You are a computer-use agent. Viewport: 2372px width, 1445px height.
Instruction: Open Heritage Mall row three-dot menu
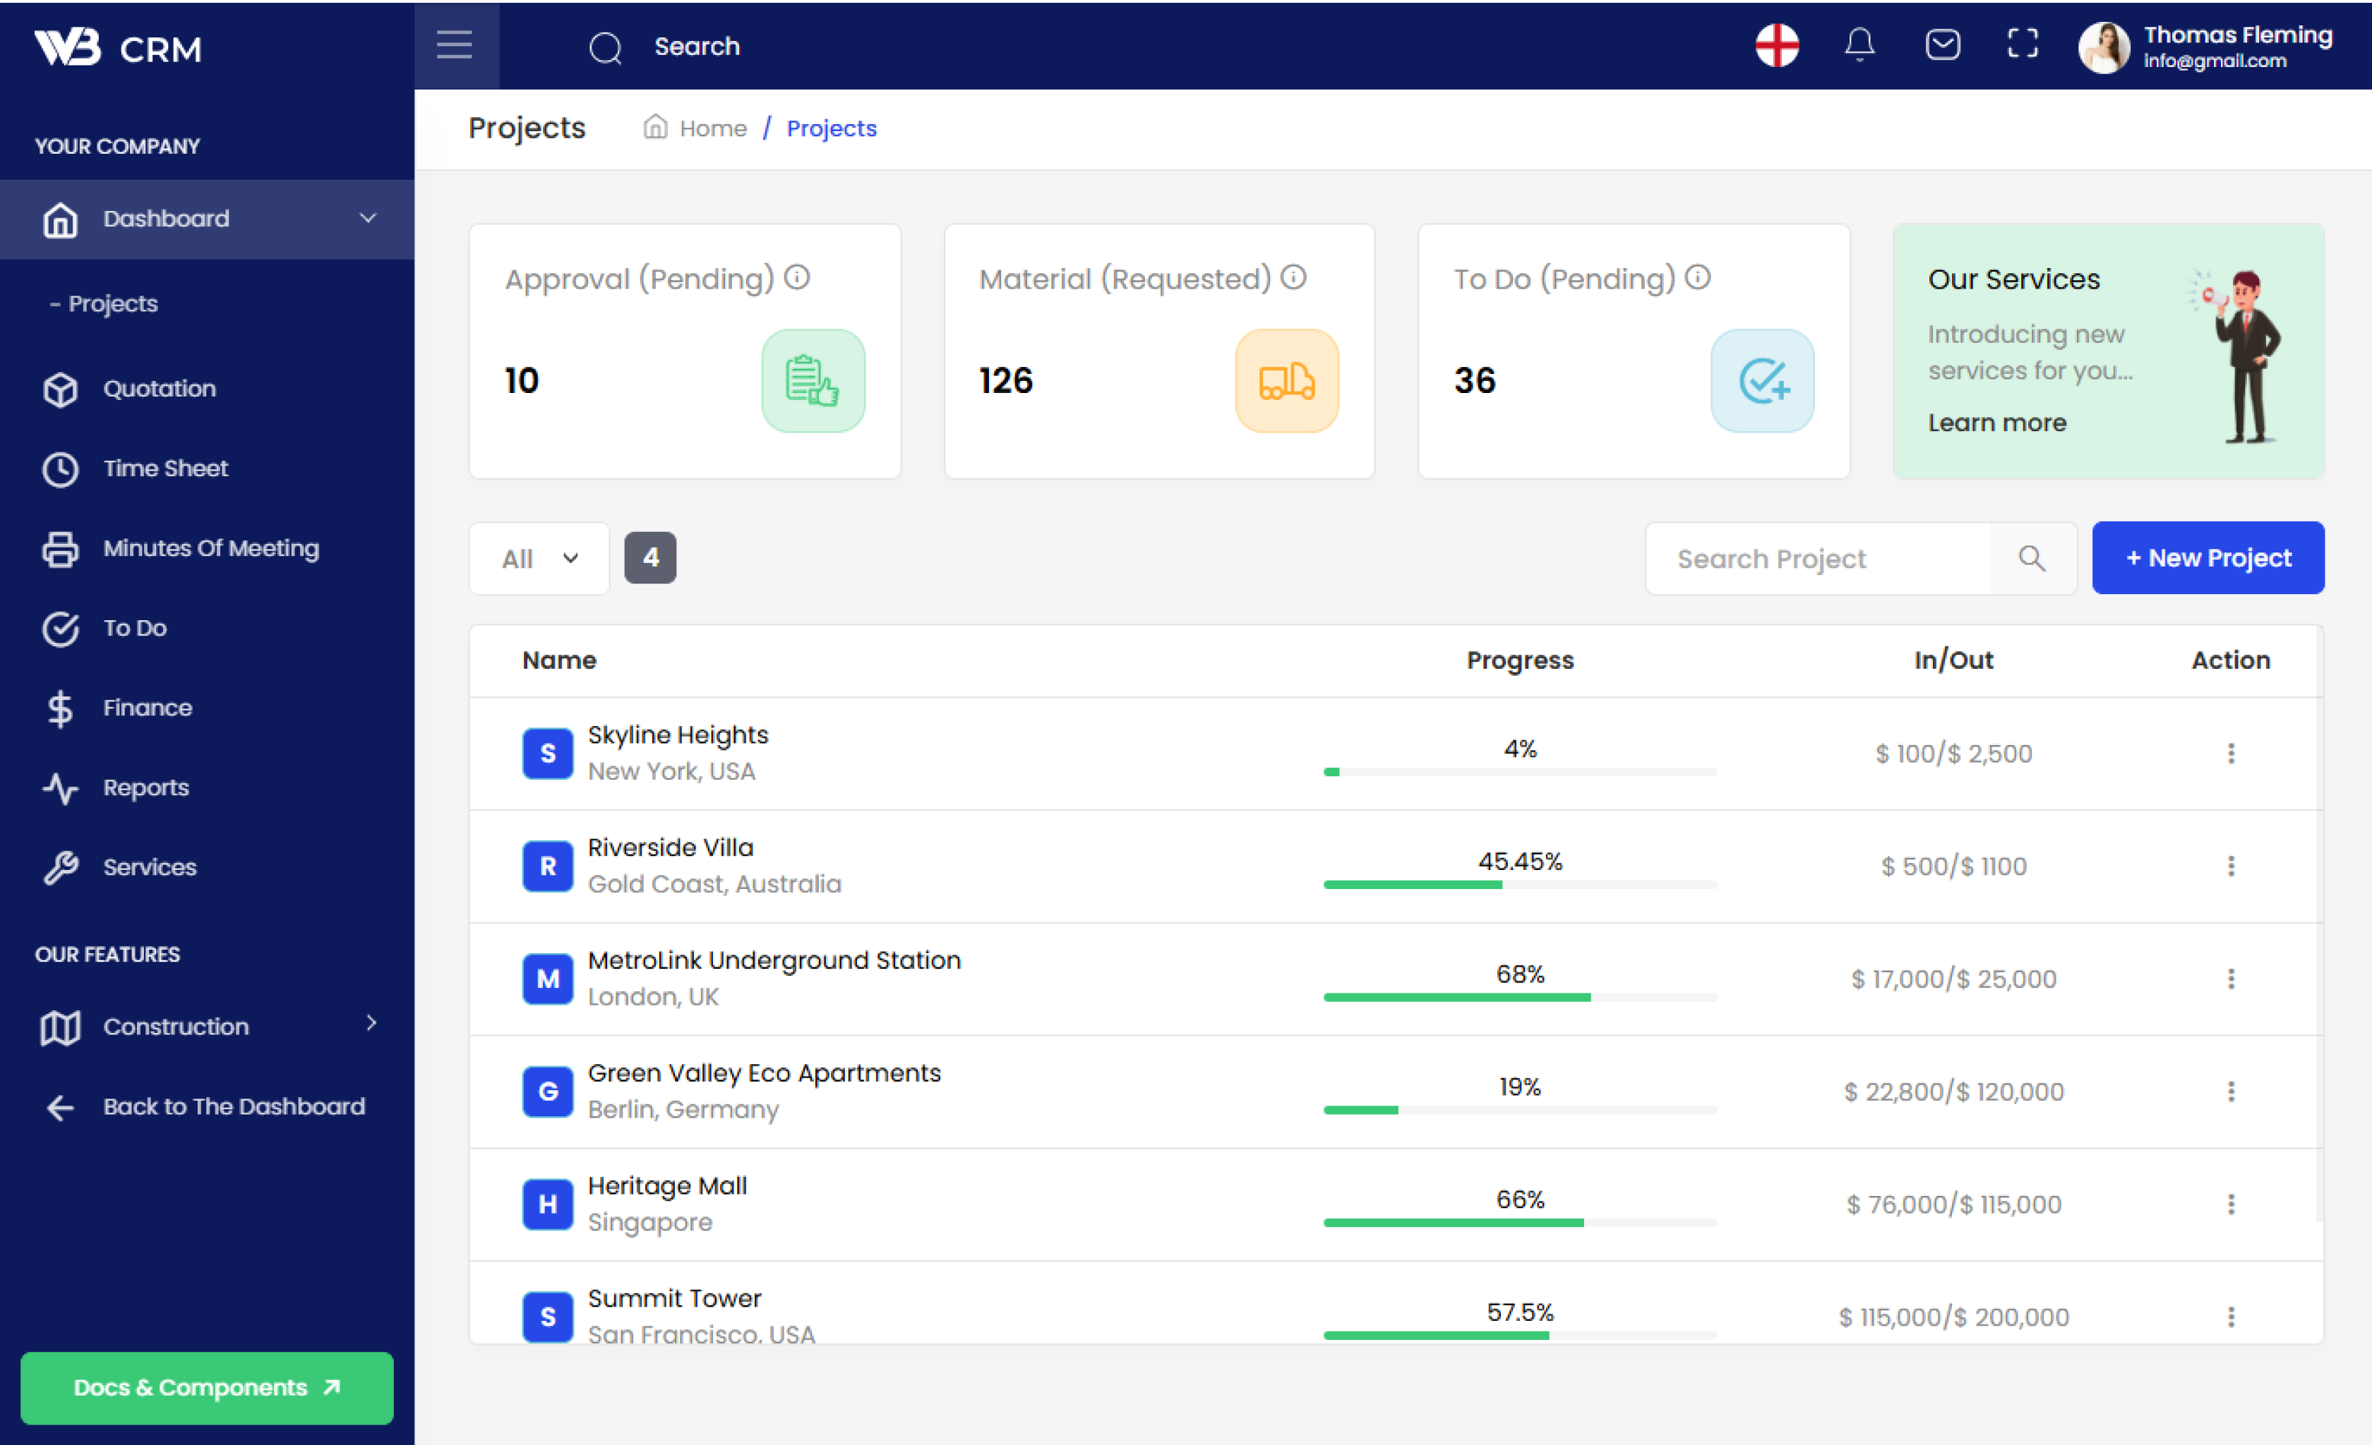tap(2231, 1204)
